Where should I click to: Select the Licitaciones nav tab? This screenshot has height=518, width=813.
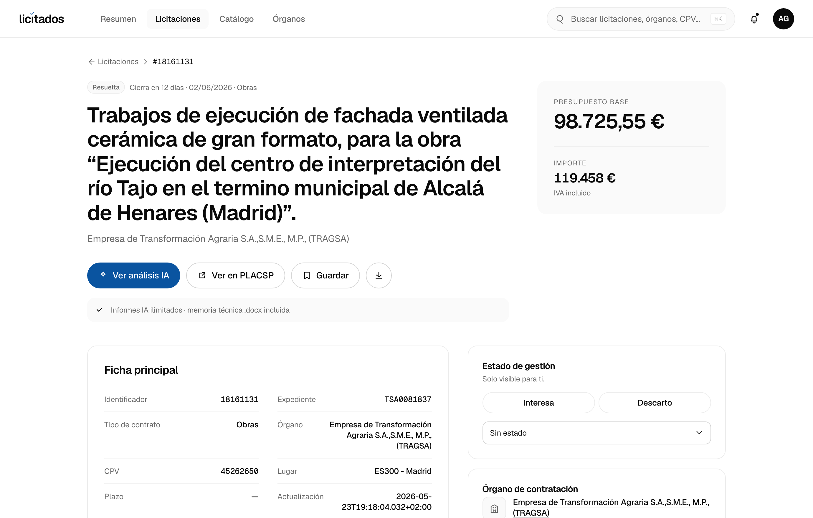point(178,19)
